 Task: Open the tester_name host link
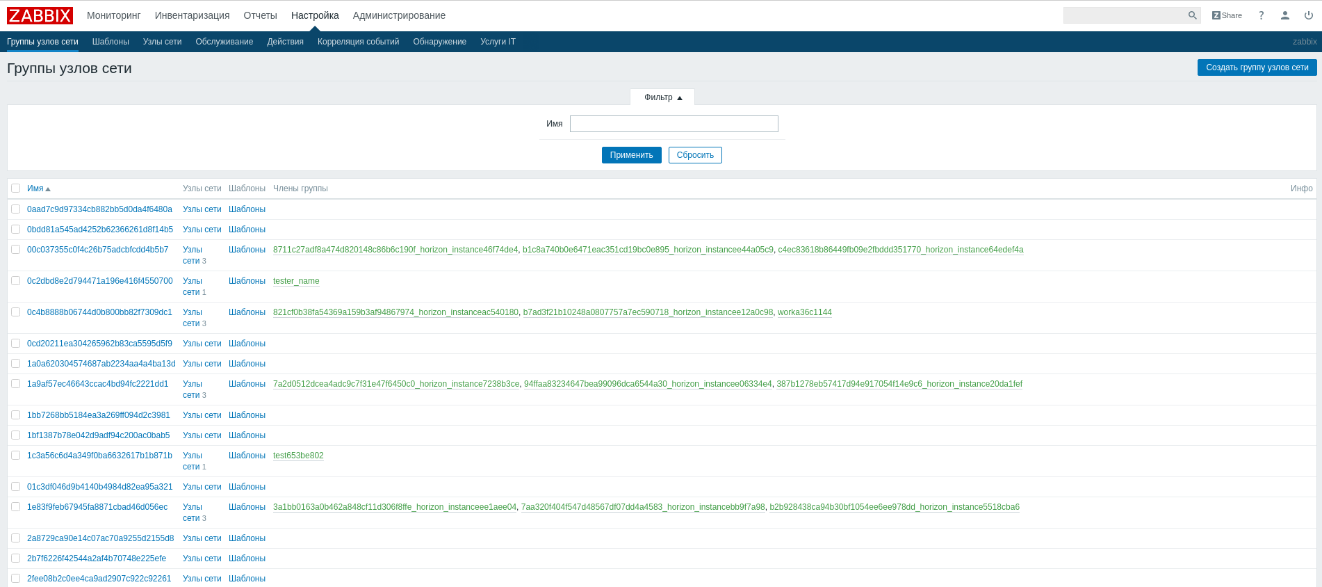pos(296,281)
